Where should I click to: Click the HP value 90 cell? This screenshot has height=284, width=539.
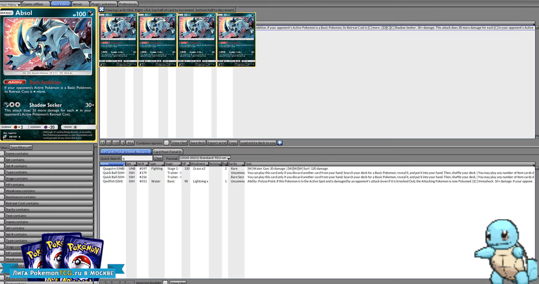click(x=186, y=181)
